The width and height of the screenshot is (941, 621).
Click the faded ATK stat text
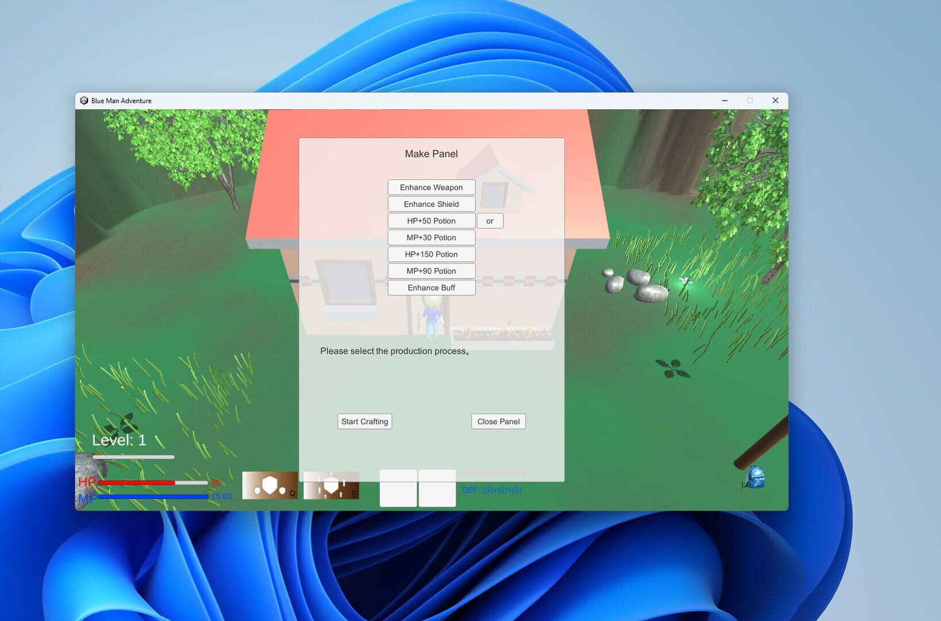(494, 473)
